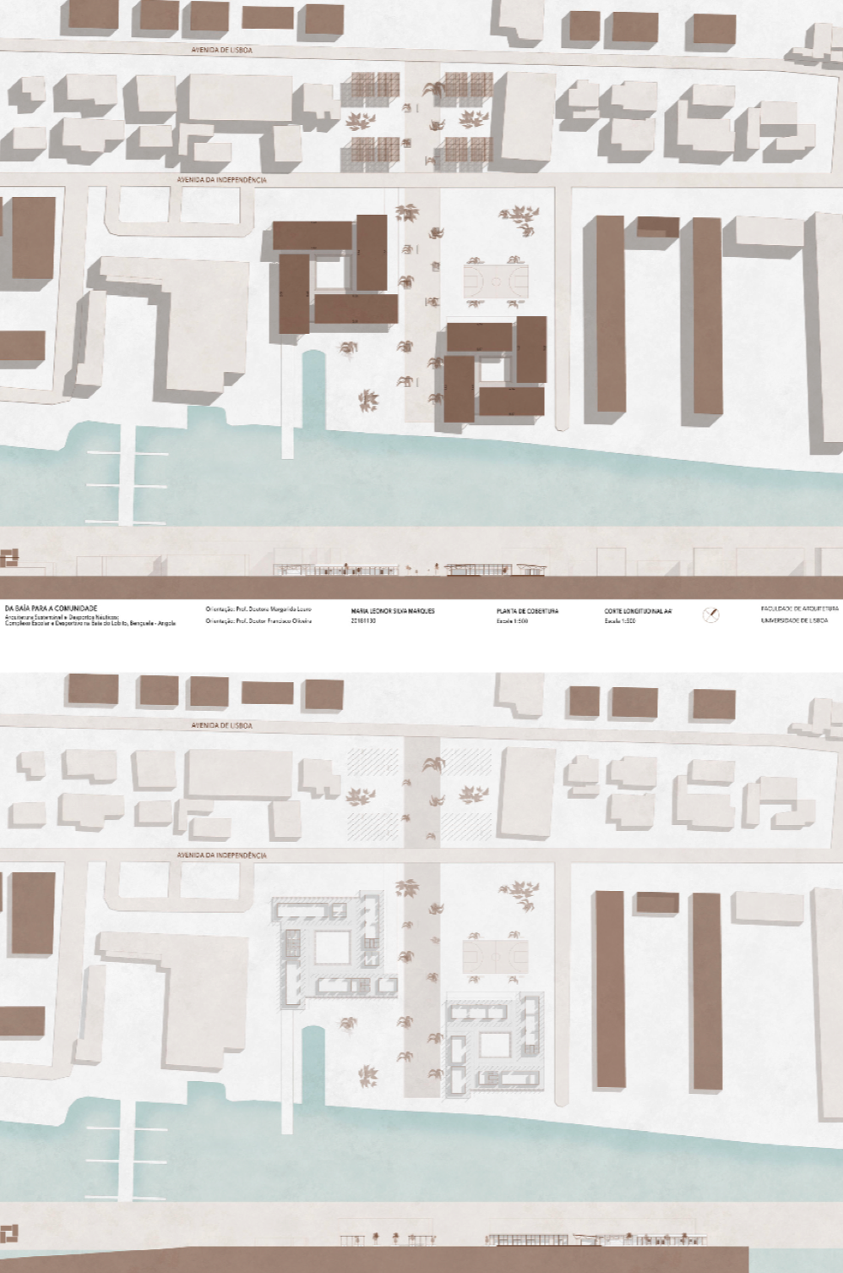Click 'AVENIDA DE LISBOA' label in lower plan

(221, 725)
